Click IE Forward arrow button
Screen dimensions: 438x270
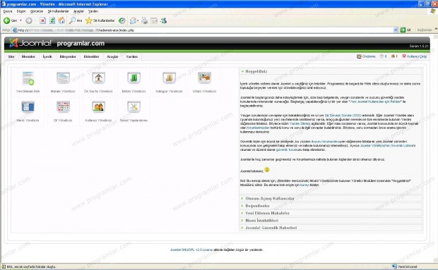[28, 20]
